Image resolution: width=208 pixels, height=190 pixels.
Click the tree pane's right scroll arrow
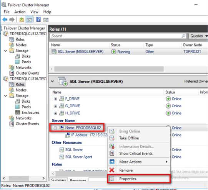point(43,178)
